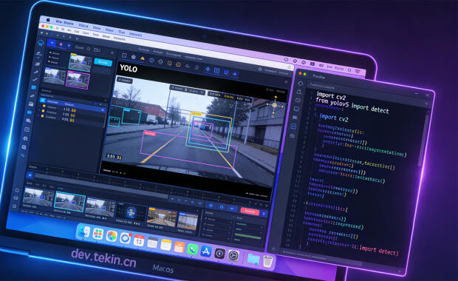Click the blue diamond eye toolbar icon

pyautogui.click(x=151, y=60)
